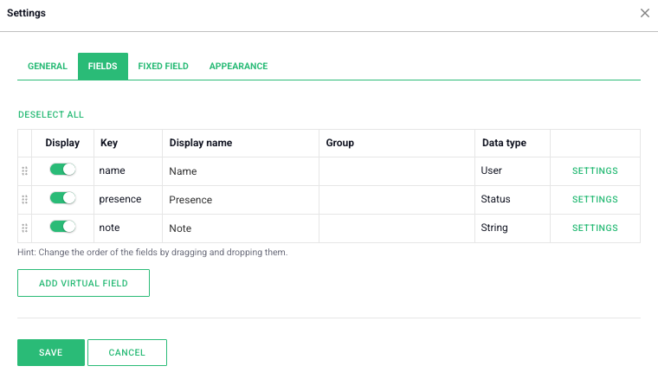Click drag handle icon for name row
The image size is (658, 379).
(x=24, y=171)
